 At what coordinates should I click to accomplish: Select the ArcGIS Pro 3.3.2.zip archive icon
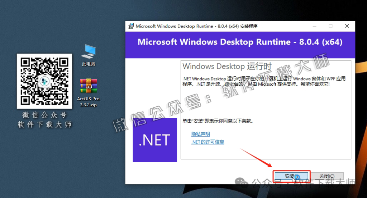[89, 86]
